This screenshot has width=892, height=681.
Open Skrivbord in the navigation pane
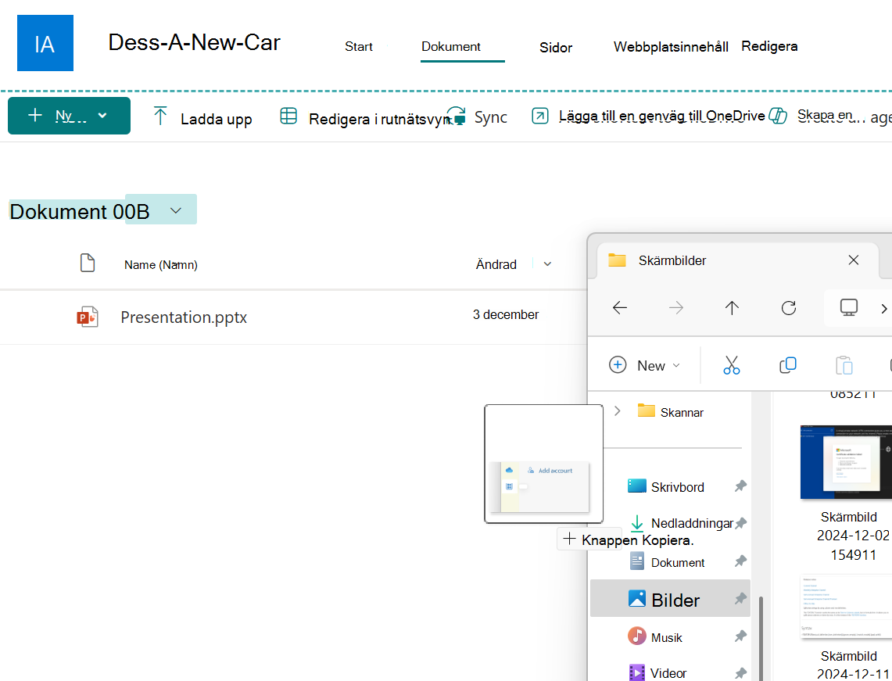point(665,487)
